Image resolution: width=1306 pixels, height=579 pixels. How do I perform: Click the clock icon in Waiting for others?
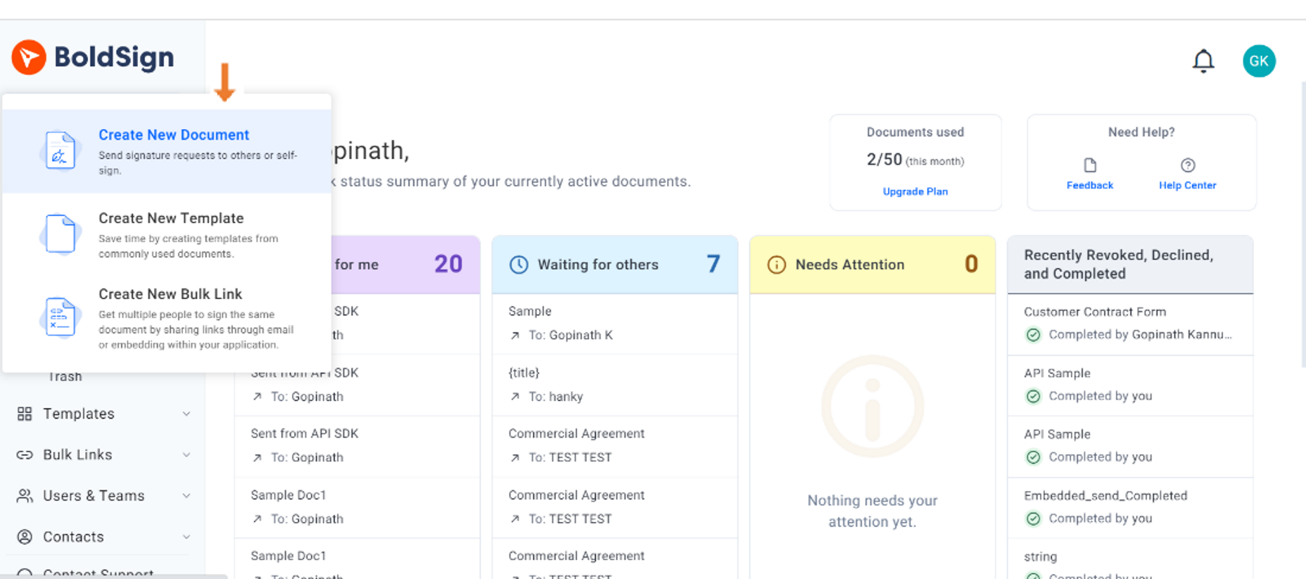(518, 265)
